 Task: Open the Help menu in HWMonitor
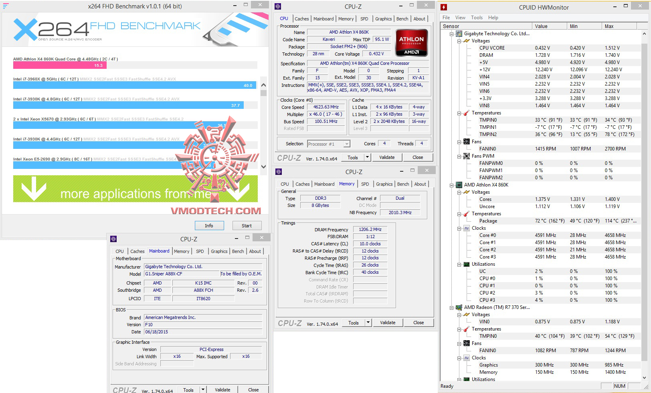tap(493, 18)
